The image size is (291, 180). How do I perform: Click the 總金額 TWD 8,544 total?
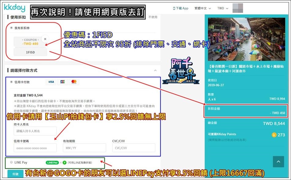click(x=274, y=124)
